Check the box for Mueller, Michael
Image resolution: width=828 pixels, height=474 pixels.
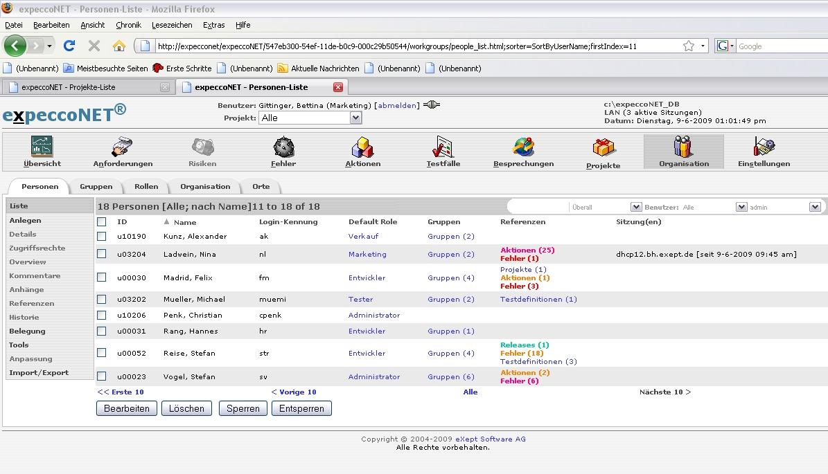point(101,299)
